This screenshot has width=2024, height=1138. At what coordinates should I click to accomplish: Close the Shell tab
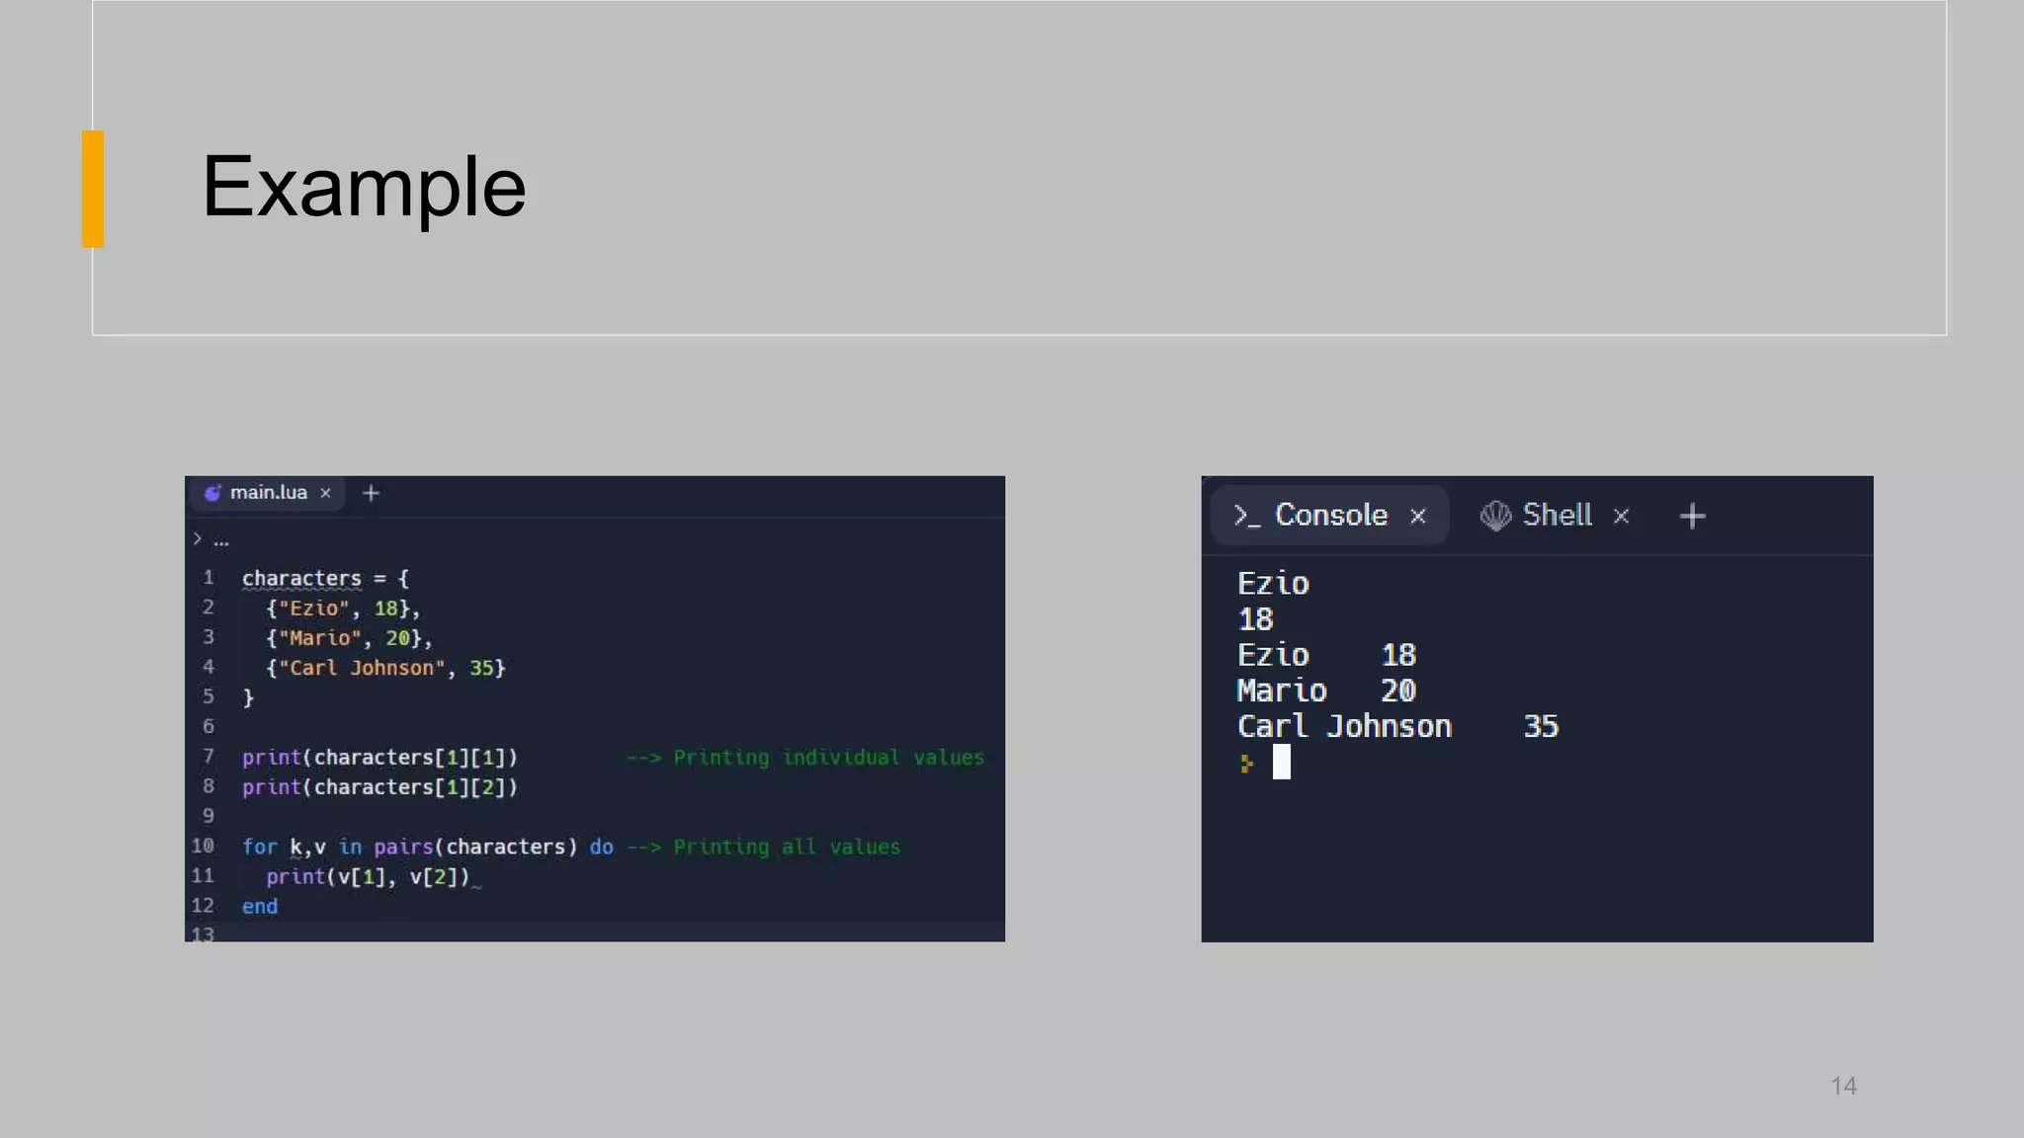[x=1621, y=516]
